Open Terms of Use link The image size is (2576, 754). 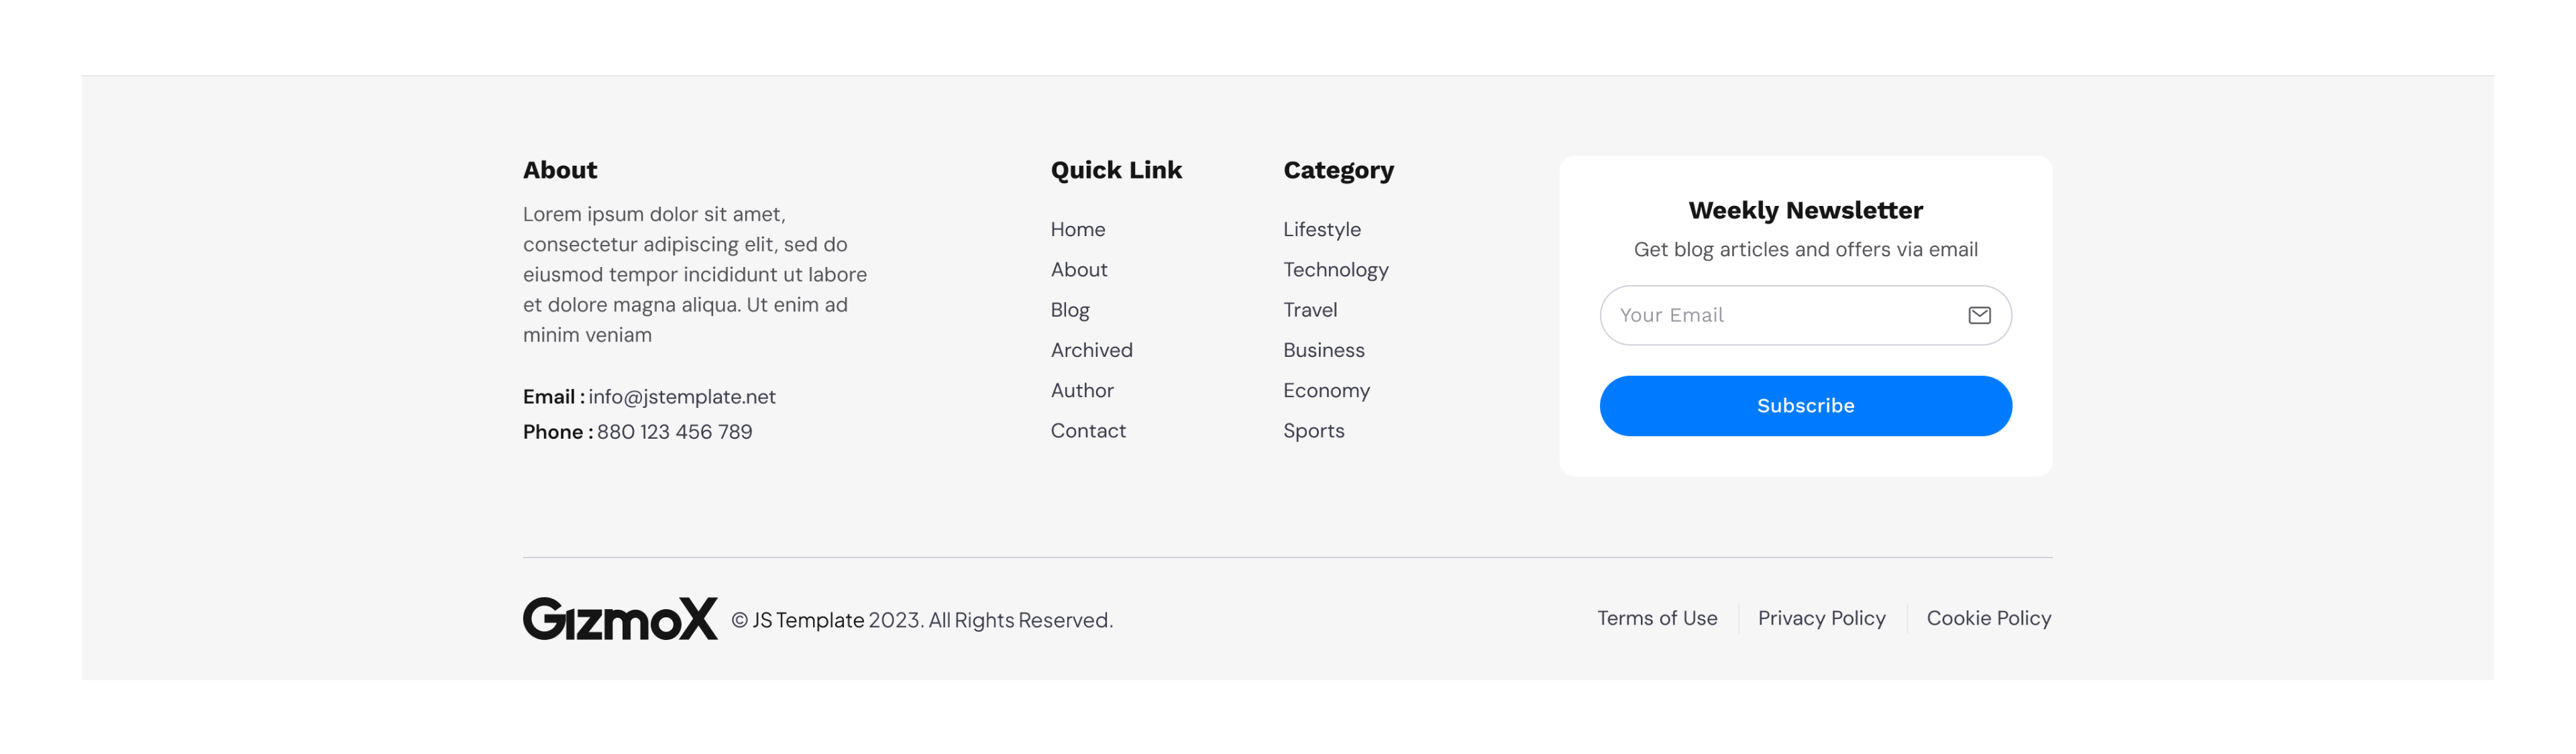point(1656,618)
